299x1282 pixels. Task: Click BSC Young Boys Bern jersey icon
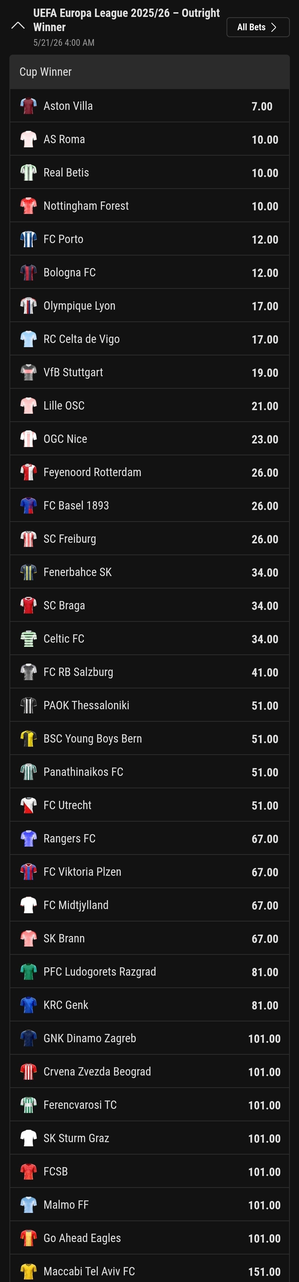click(28, 739)
